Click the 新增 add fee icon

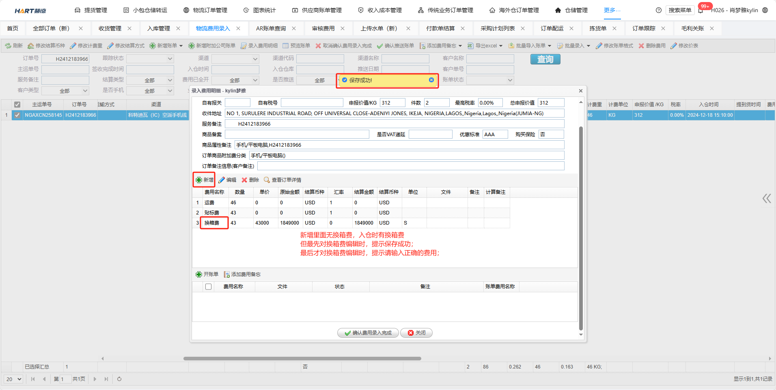click(x=199, y=180)
